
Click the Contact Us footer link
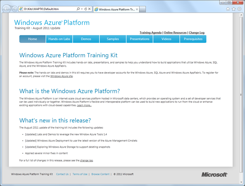pos(62,174)
